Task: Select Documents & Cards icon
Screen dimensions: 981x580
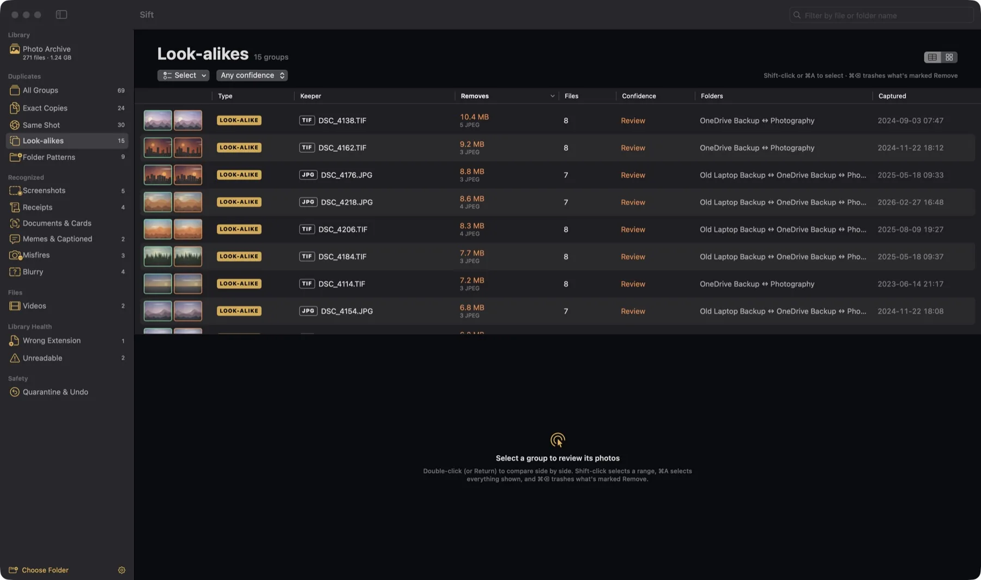Action: pyautogui.click(x=15, y=223)
